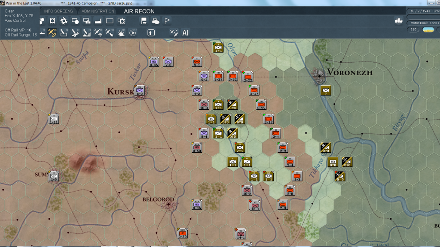The width and height of the screenshot is (440, 247).
Task: Click the gear-shaped toolbar icon
Action: click(64, 21)
